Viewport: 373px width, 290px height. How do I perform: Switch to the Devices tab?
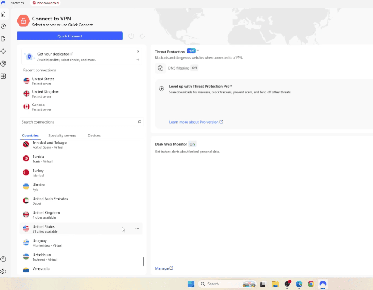point(94,135)
